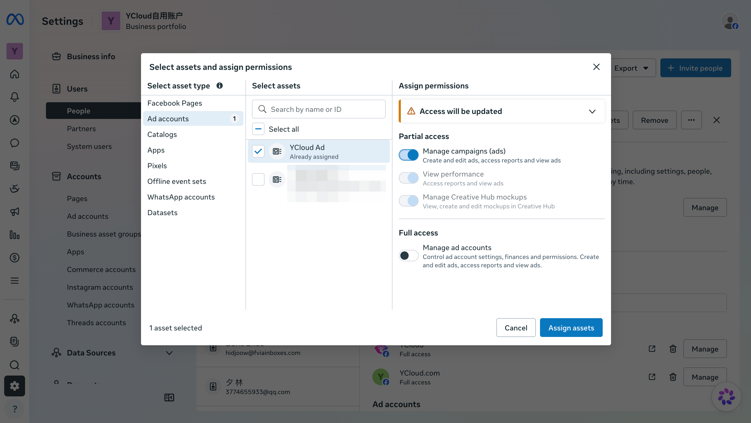Click the help question mark icon
Screen dimensions: 751x423
point(15,409)
